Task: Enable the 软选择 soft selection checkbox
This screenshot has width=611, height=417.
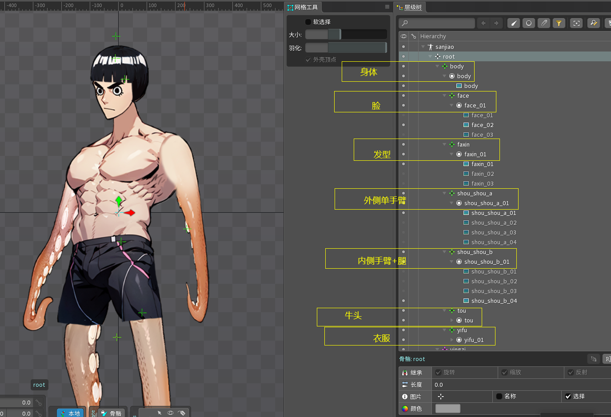Action: 308,22
